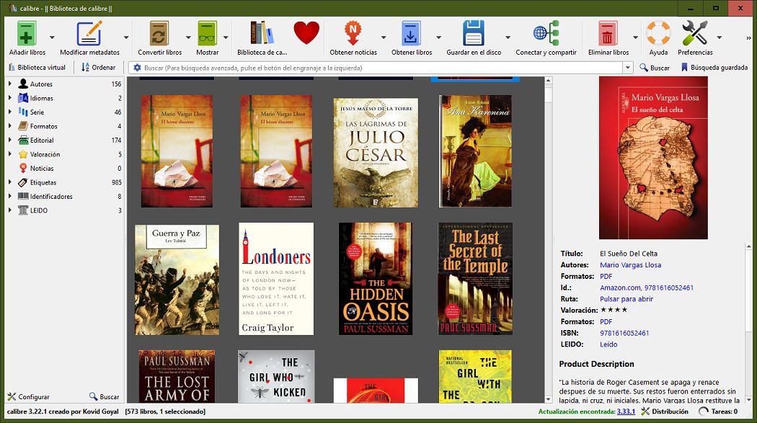
Task: Click the Añadir libros icon
Action: 27,33
